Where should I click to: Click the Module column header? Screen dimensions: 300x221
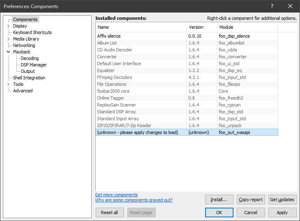tap(247, 27)
